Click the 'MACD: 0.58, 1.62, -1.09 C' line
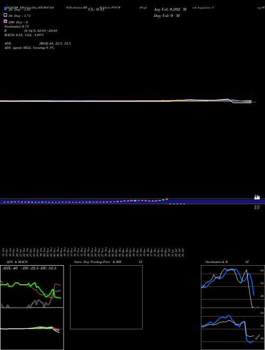The height and width of the screenshot is (350, 265). (24, 35)
